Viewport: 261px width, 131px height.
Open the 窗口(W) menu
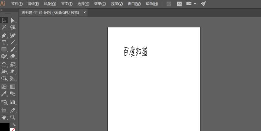click(134, 4)
